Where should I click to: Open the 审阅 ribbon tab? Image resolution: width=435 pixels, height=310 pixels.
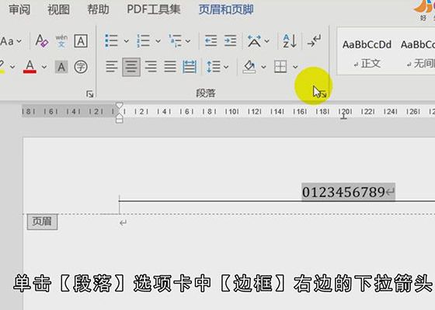pos(19,10)
